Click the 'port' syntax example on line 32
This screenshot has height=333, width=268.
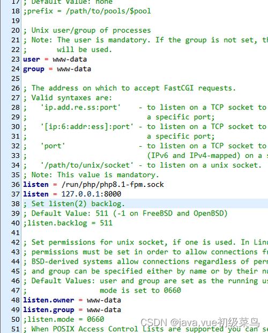(x=53, y=146)
